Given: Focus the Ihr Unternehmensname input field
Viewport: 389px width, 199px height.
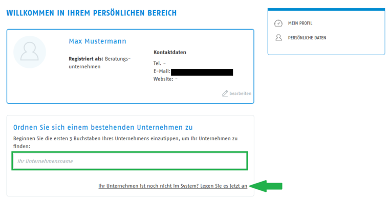Looking at the screenshot, I should point(129,161).
